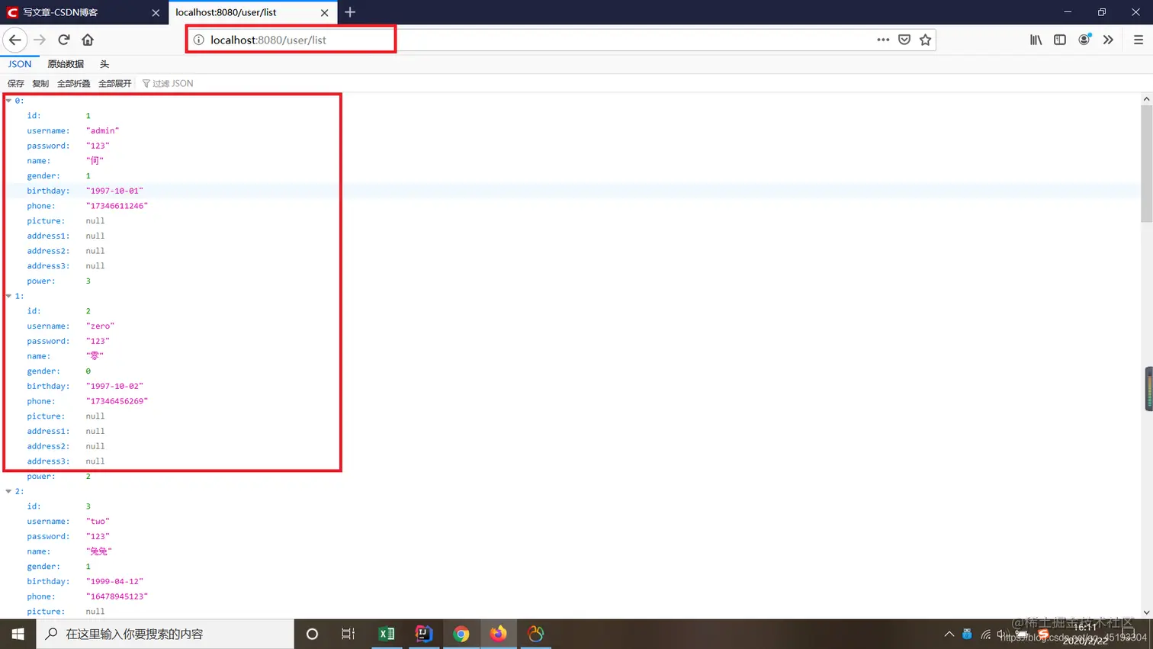Image resolution: width=1153 pixels, height=649 pixels.
Task: Collapse JSON array item 1
Action: pos(9,296)
